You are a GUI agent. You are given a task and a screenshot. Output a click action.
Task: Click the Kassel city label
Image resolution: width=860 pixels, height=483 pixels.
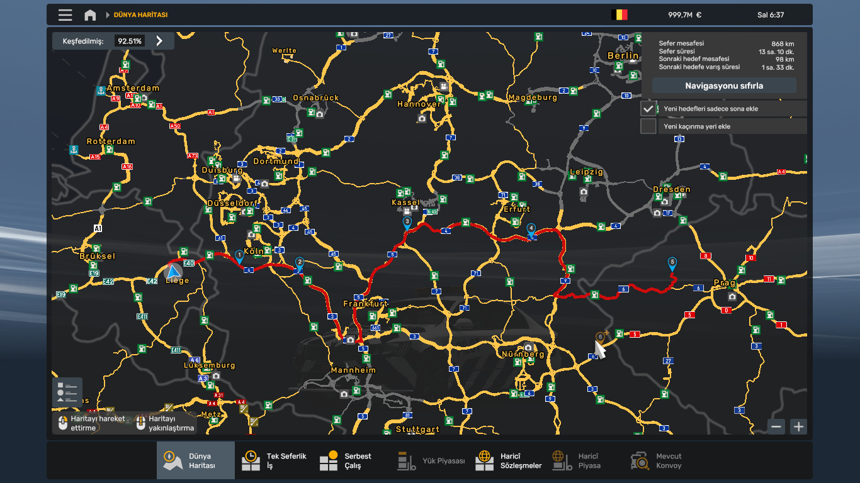tap(405, 203)
